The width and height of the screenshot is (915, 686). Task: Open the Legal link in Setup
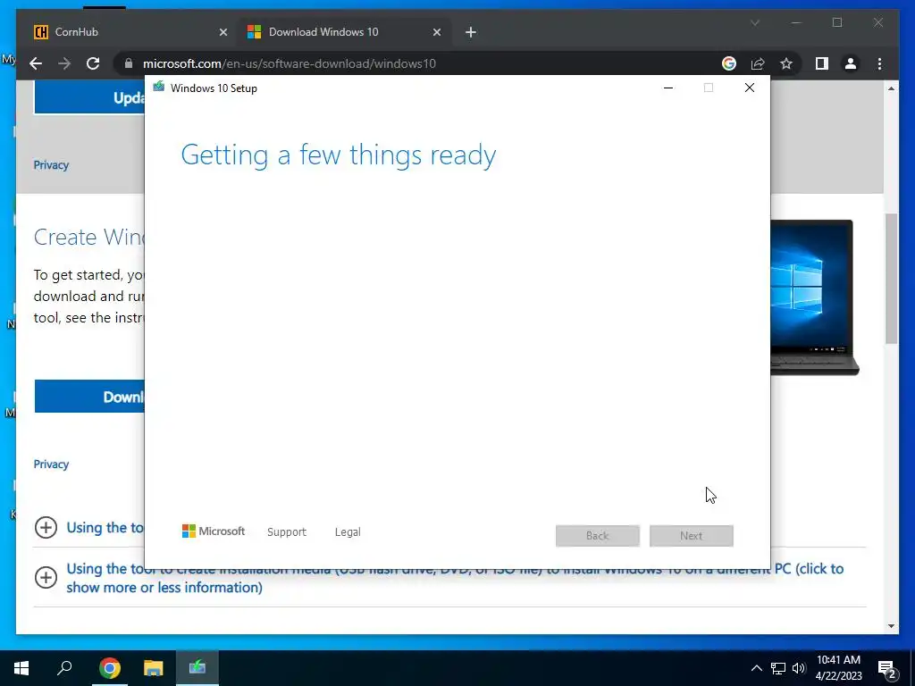click(x=348, y=532)
